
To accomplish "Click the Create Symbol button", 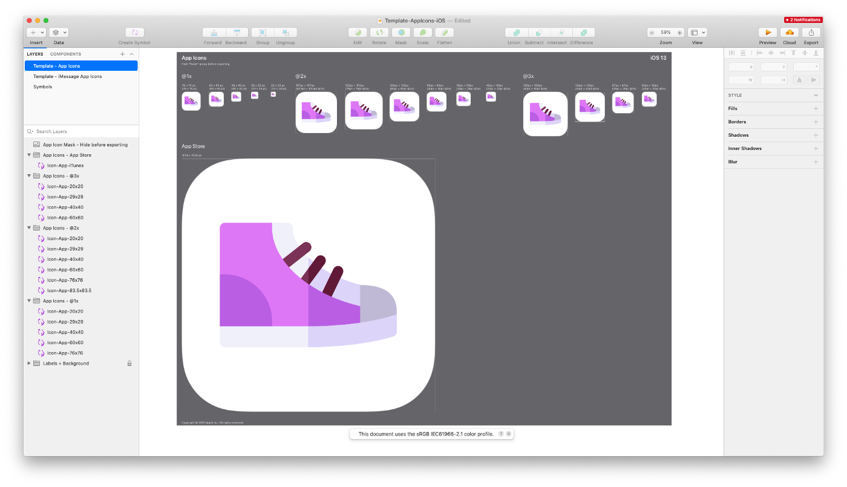I will [134, 33].
